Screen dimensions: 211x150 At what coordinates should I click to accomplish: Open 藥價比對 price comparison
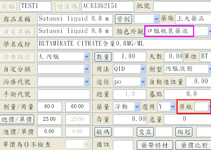[194, 144]
